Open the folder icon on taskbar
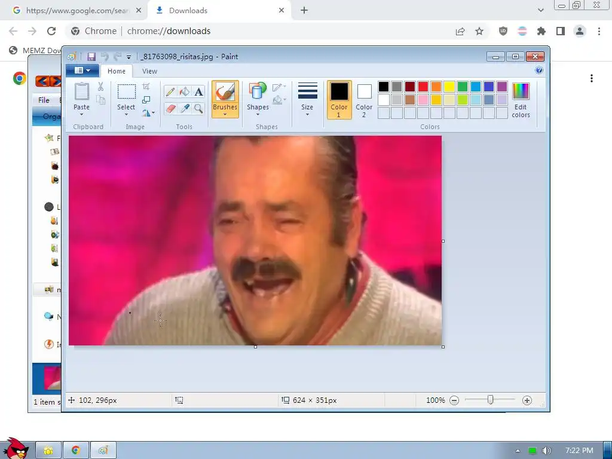The width and height of the screenshot is (612, 459). 48,451
